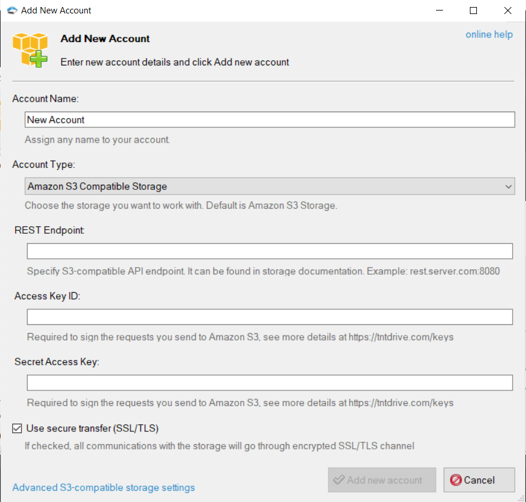This screenshot has width=526, height=502.
Task: Close the Add New Account dialog
Action: (507, 11)
